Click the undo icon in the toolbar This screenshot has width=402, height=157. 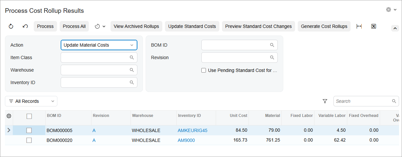coord(25,26)
